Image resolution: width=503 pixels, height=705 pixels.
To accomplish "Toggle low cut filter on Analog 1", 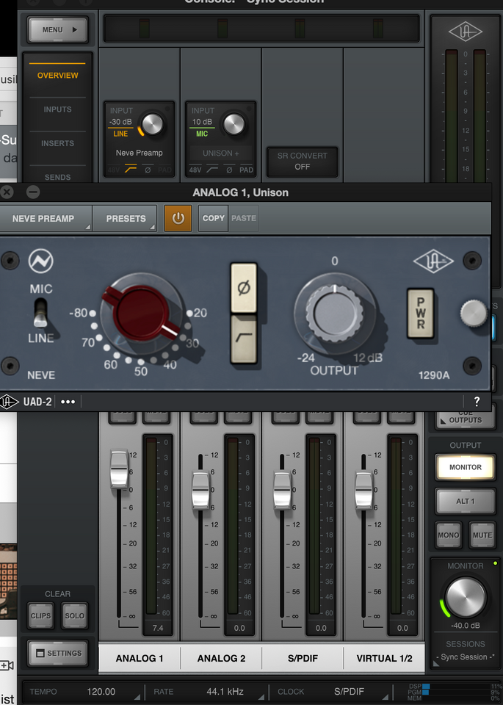I will point(131,170).
